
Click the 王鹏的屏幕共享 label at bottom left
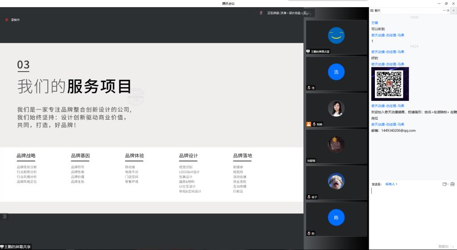[x=16, y=247]
